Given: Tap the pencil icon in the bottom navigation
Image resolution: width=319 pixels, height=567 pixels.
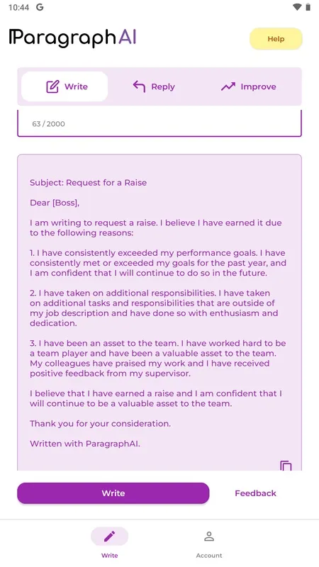Looking at the screenshot, I should pos(109,537).
